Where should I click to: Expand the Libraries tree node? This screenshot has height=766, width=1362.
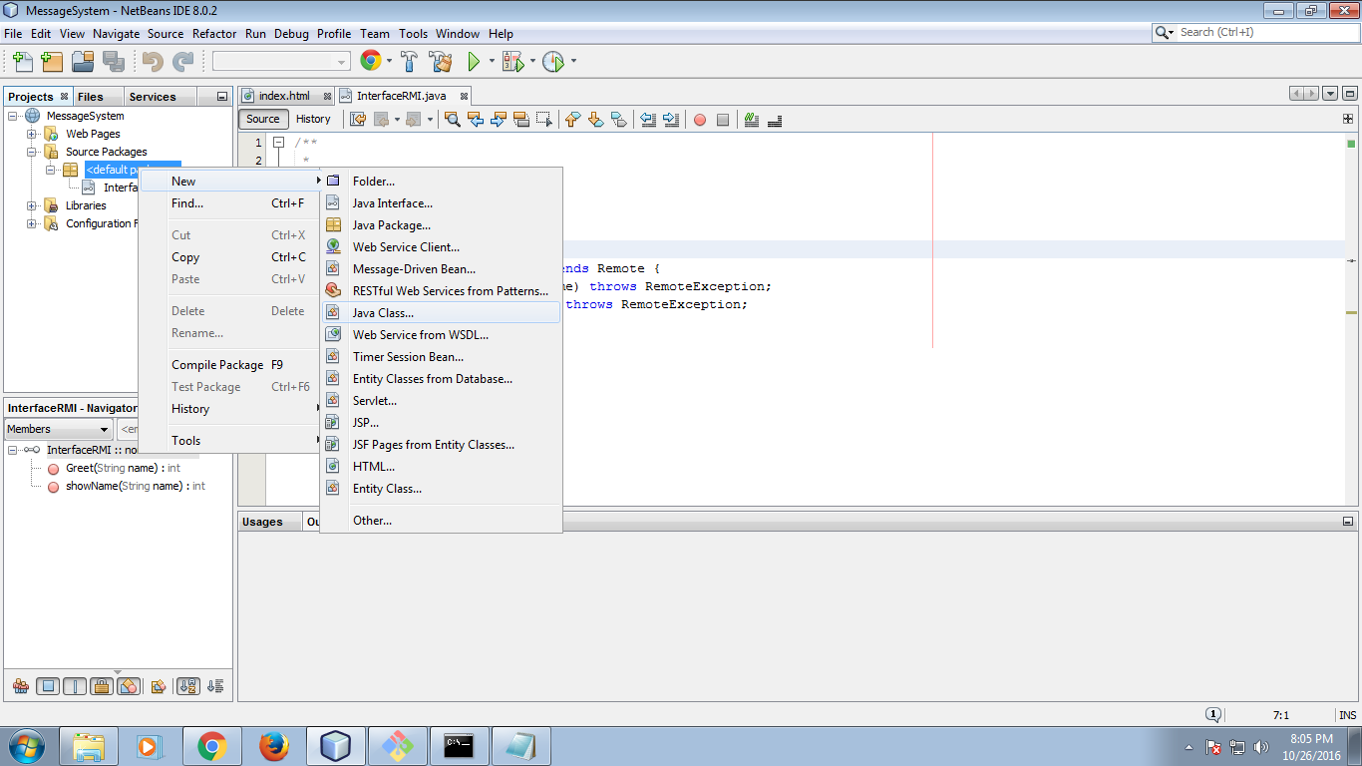[x=32, y=205]
